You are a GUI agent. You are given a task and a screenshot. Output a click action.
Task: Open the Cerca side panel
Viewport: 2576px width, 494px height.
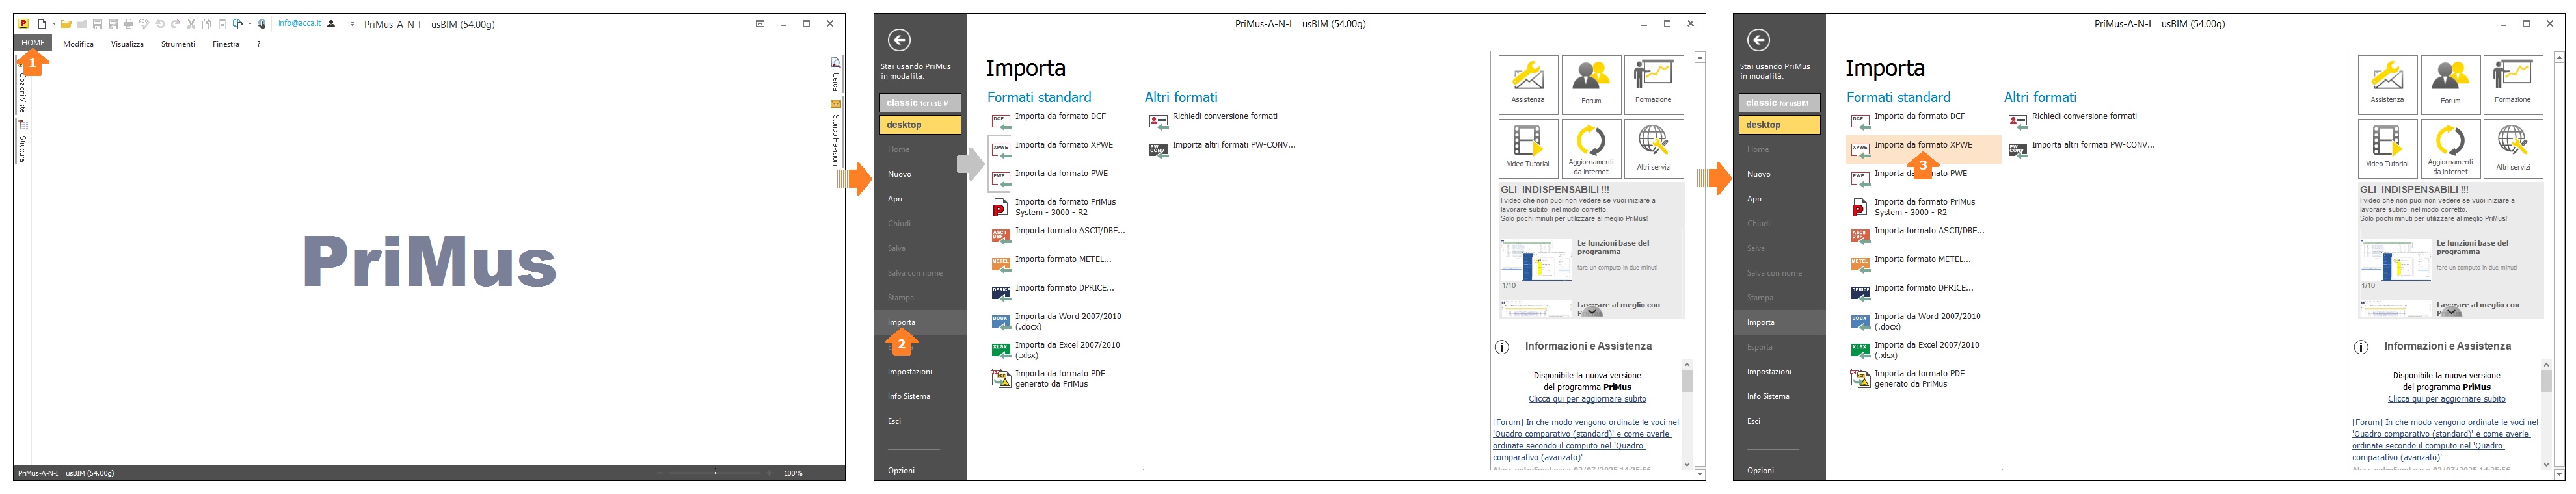(836, 74)
